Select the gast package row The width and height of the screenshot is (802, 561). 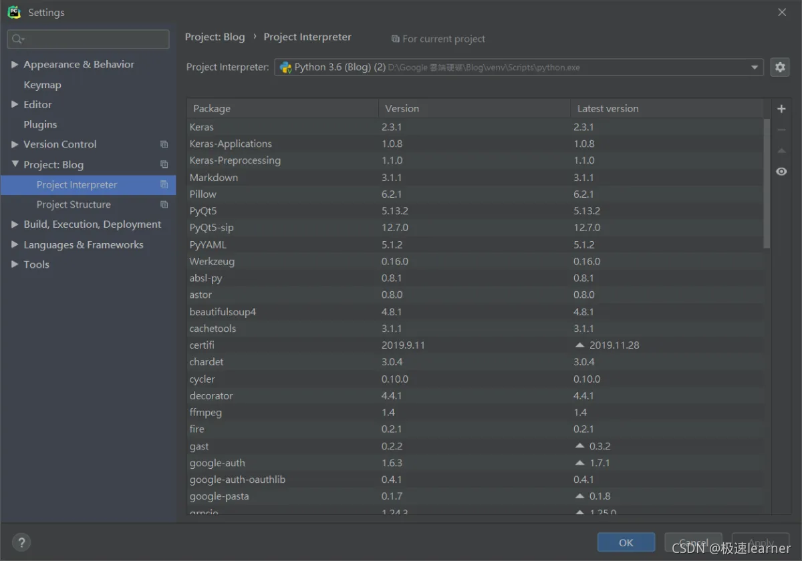click(x=475, y=446)
